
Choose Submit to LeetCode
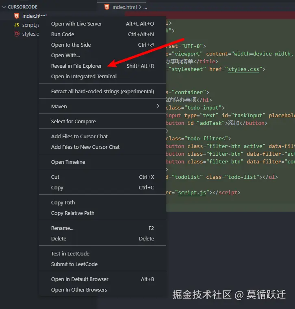[102, 264]
